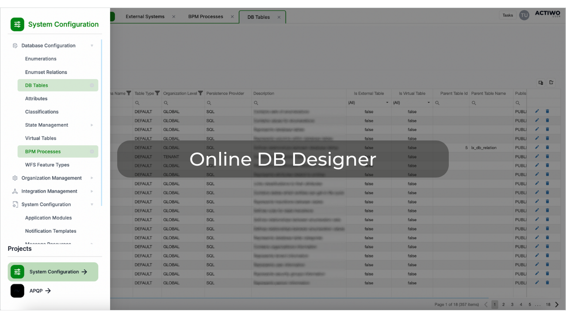Open Application Modules in the sidebar
Viewport: 566px width, 318px height.
point(48,218)
